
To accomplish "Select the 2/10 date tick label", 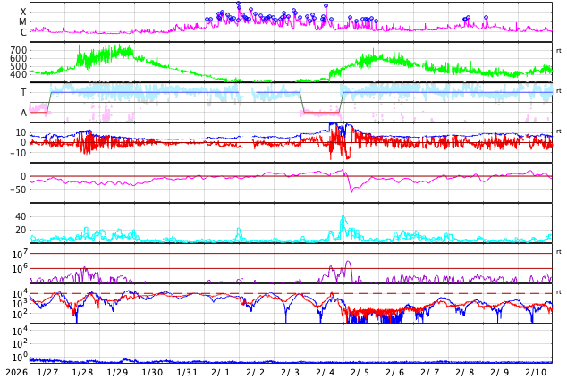I will tap(536, 372).
